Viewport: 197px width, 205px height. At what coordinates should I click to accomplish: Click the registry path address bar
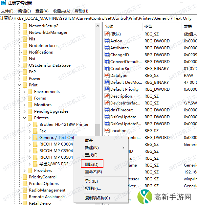tap(98, 18)
